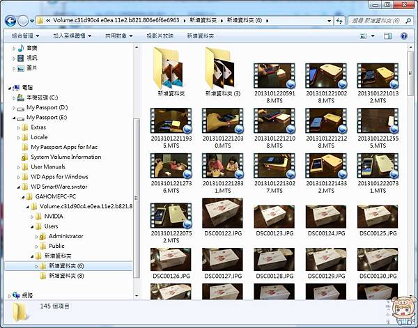Collapse the Users folder node

(32, 227)
